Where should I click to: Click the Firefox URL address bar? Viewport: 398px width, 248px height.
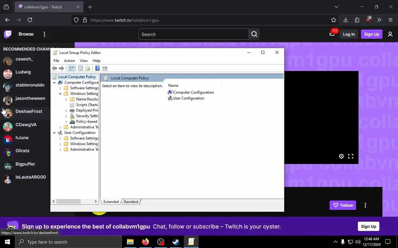(205, 20)
